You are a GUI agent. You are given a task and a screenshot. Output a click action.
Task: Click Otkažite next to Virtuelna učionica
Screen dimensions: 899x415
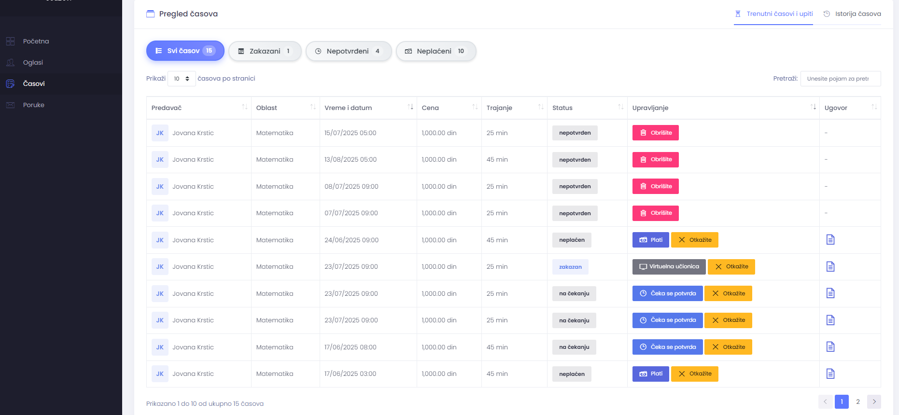(x=731, y=266)
